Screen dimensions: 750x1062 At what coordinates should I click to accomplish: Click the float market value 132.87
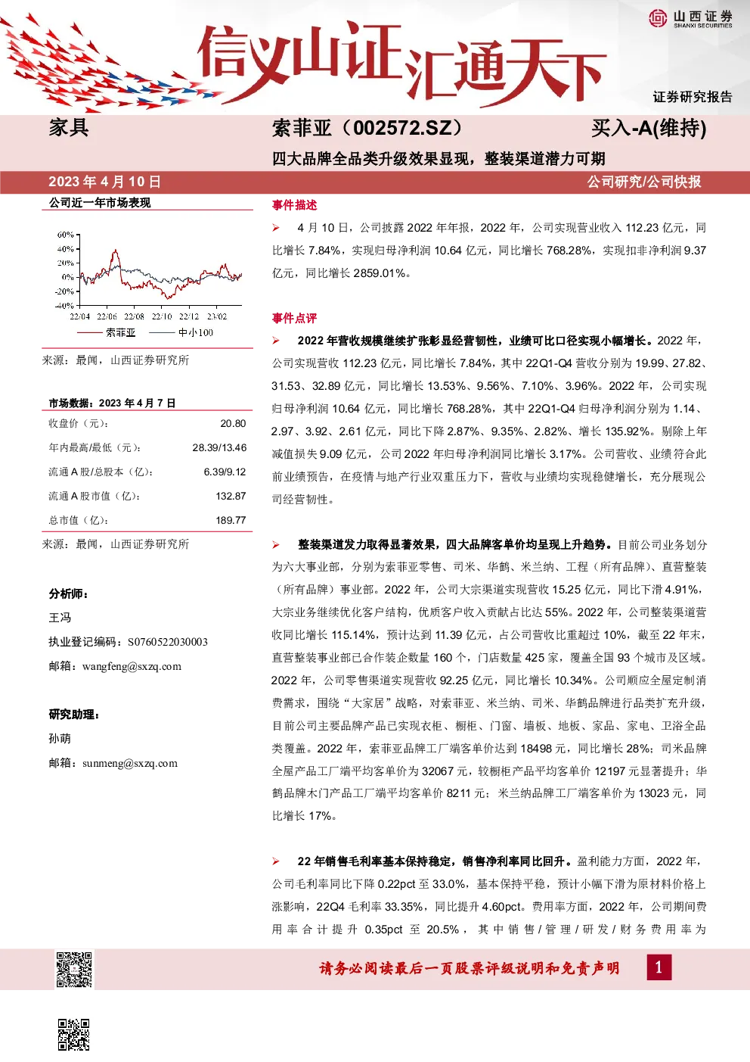click(x=231, y=496)
